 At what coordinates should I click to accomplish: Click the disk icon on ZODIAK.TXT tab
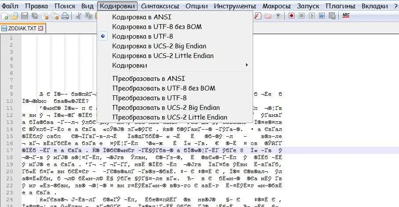click(x=4, y=28)
